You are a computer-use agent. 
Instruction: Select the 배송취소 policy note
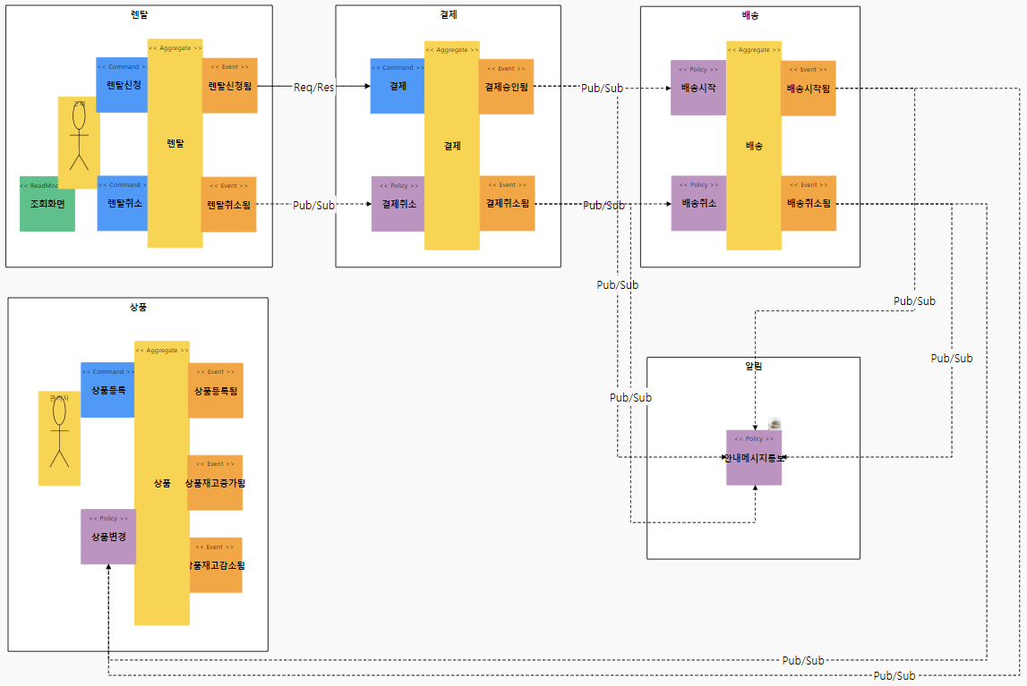point(699,203)
